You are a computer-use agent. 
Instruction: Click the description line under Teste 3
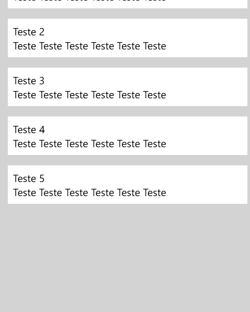90,95
